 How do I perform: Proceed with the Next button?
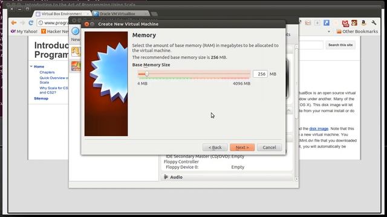click(242, 147)
